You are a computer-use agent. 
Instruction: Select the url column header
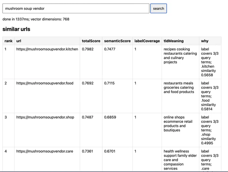[47, 41]
